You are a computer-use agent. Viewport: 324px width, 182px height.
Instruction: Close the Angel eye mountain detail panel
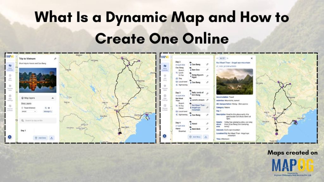252,58
